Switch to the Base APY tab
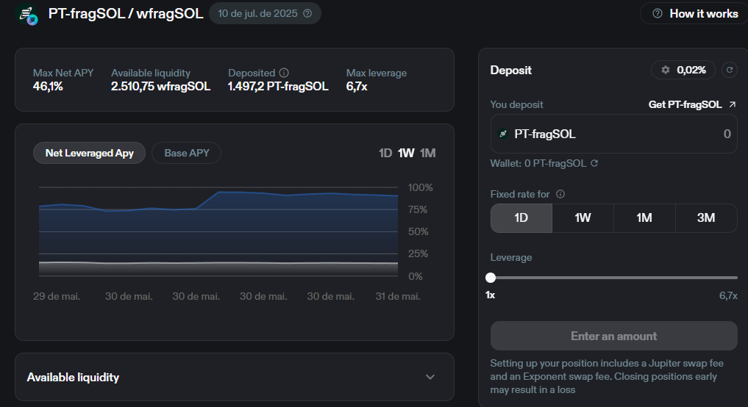Viewport: 748px width, 407px height. tap(187, 153)
